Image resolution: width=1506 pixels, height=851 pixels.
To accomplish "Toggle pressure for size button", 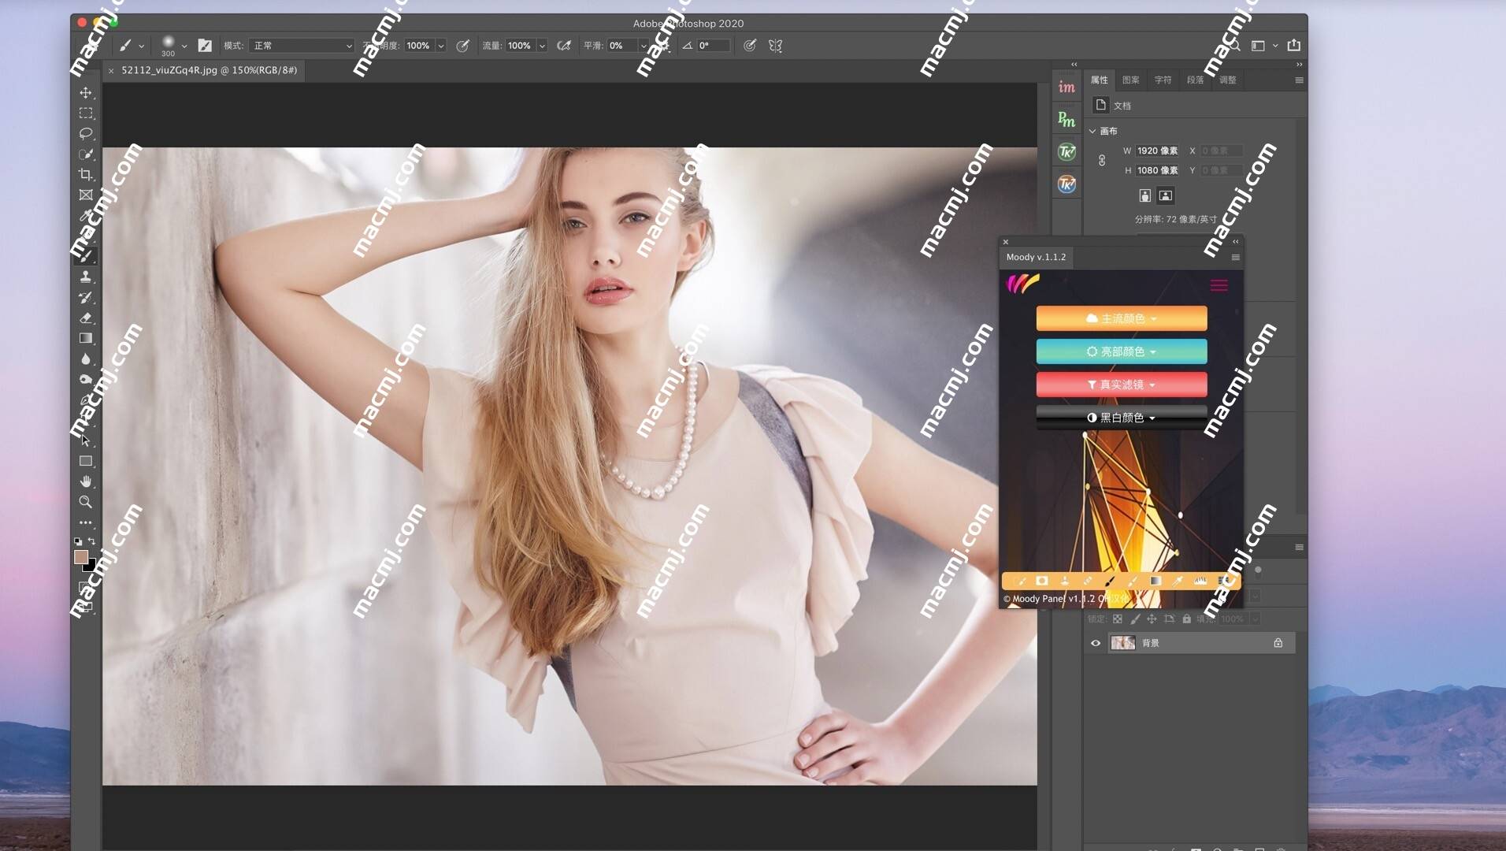I will pyautogui.click(x=750, y=46).
